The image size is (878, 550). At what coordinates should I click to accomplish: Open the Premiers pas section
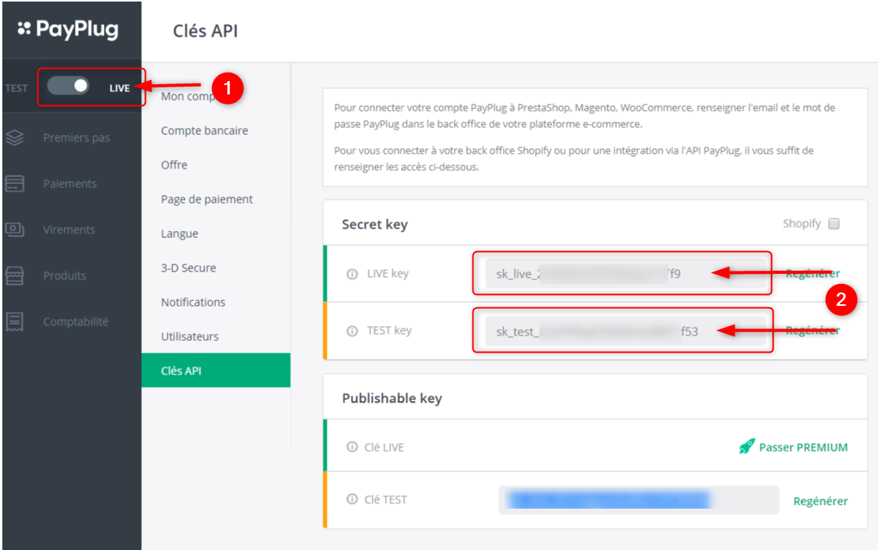pyautogui.click(x=76, y=138)
